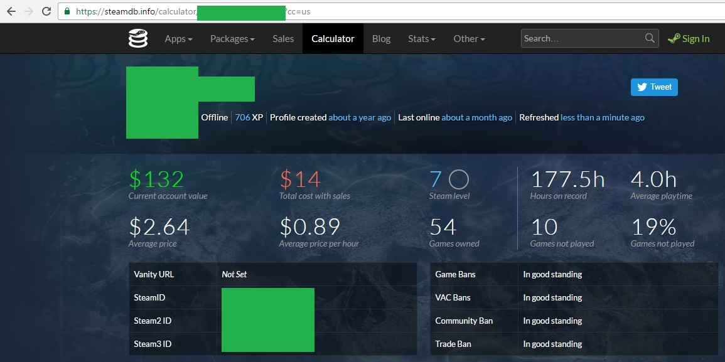
Task: Open the Stats dropdown menu
Action: 421,38
